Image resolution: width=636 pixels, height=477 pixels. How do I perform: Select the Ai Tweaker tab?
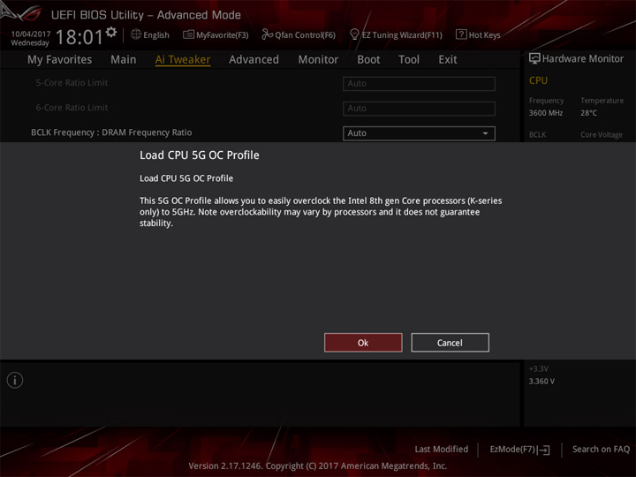183,60
